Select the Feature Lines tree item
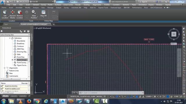 pyautogui.click(x=14, y=70)
